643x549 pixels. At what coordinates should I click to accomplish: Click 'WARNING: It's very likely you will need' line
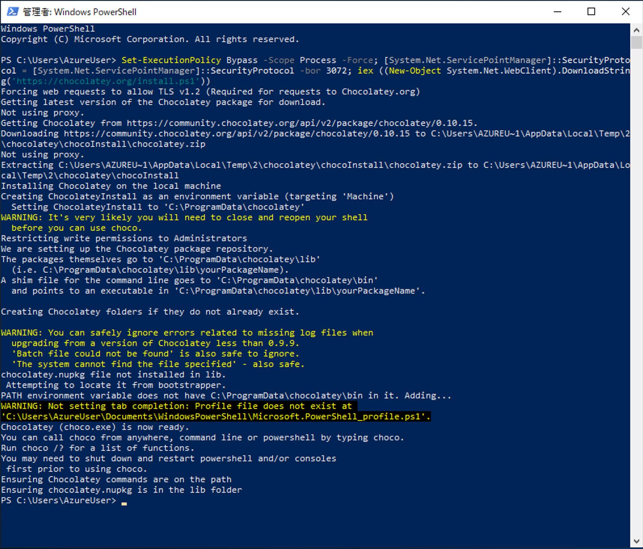pos(184,218)
